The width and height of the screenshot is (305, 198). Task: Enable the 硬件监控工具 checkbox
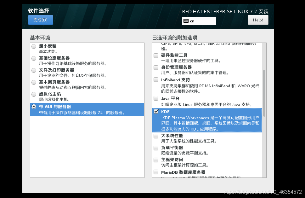tap(156, 55)
